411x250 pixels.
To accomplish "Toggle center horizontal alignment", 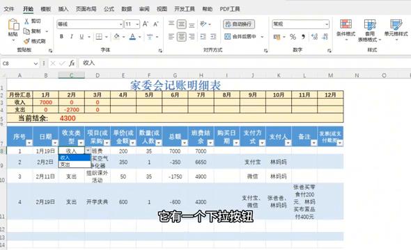I will click(181, 37).
